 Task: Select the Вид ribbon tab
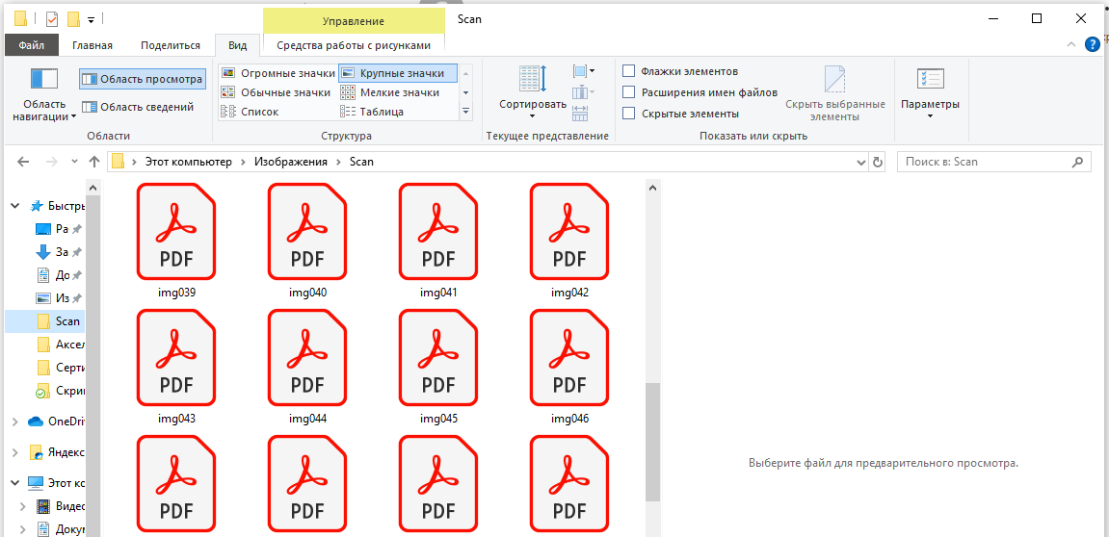pyautogui.click(x=238, y=46)
